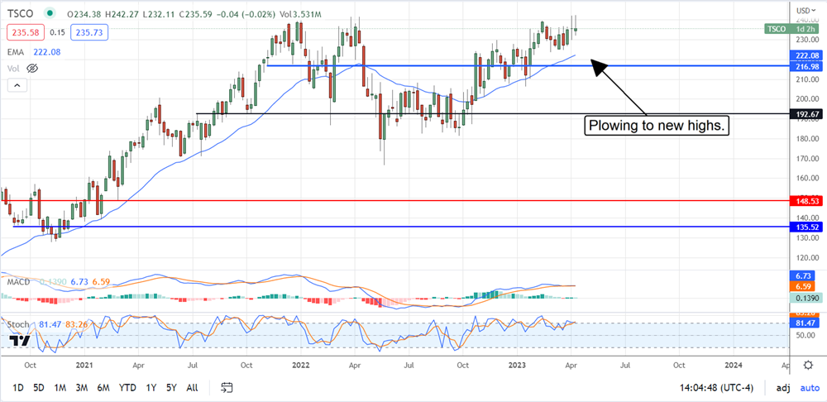Open timezone menu at 14:04:48 (UTC-4)
The image size is (827, 402).
[x=716, y=388]
